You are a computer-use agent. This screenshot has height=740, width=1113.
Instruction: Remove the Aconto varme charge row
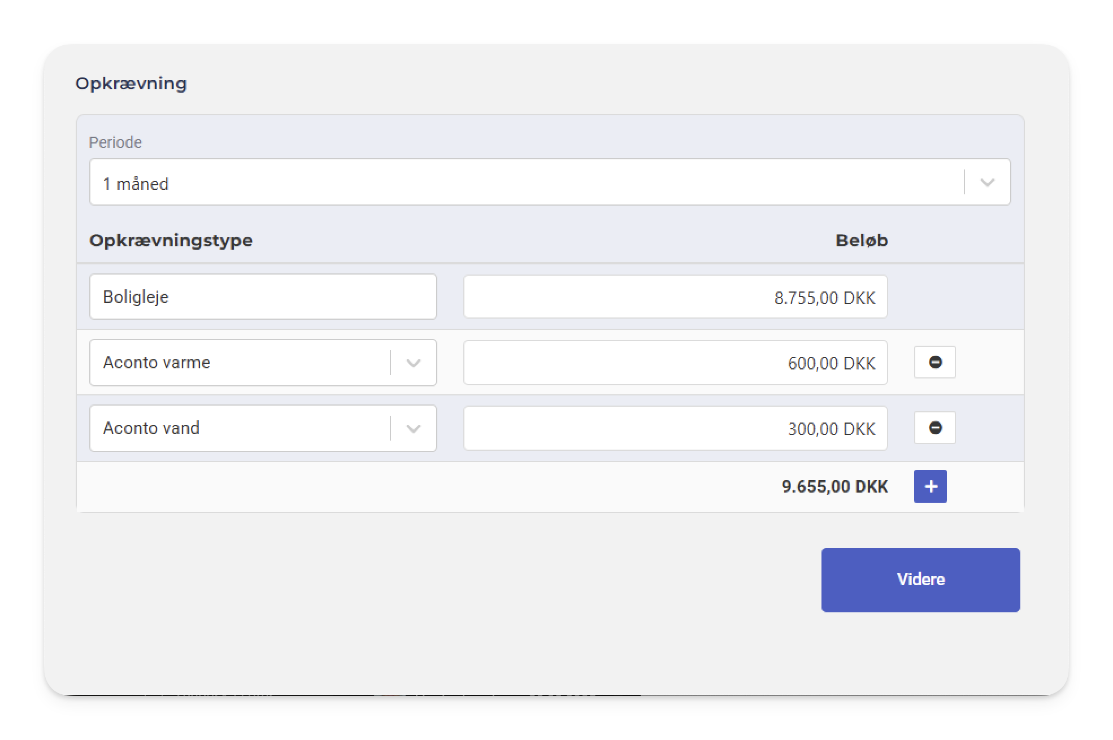[934, 362]
